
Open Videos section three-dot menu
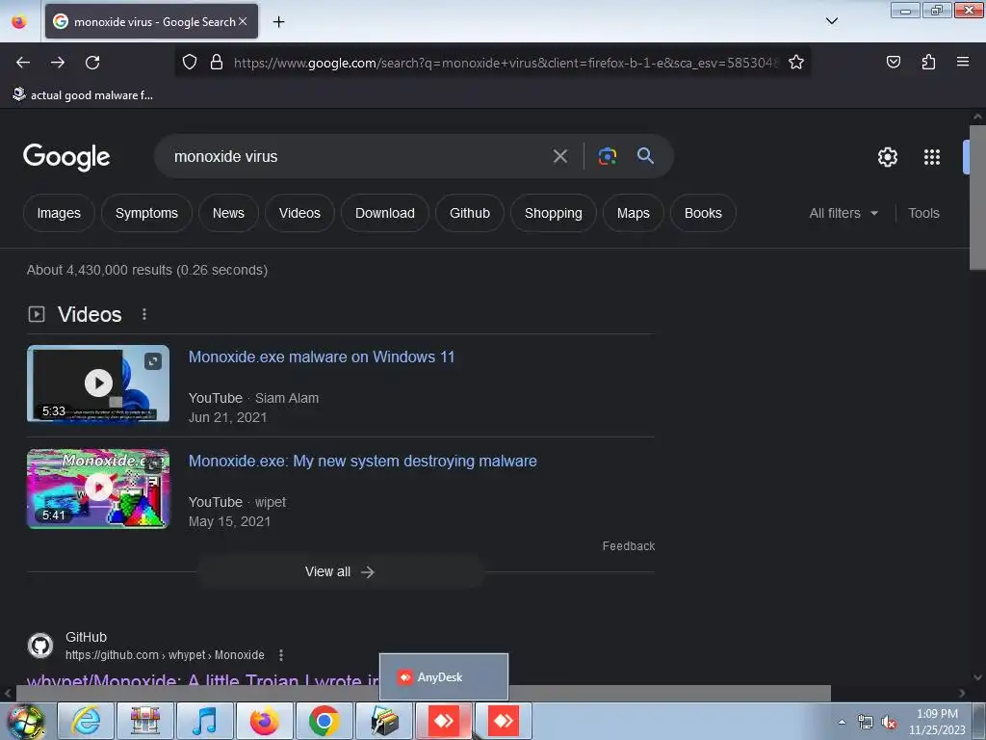tap(144, 314)
